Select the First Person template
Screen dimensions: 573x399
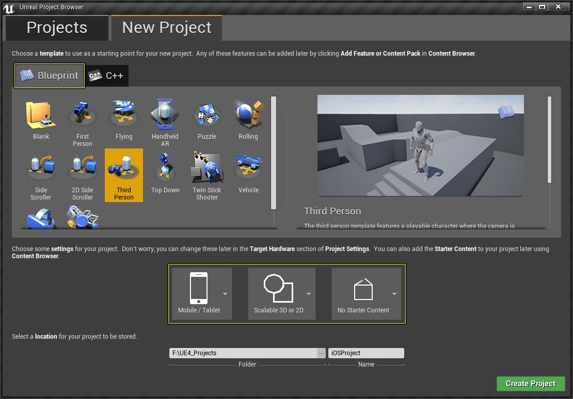(82, 119)
